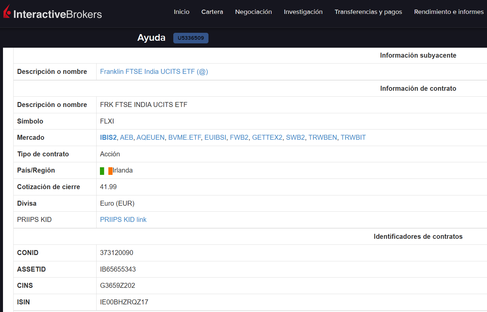Click the Cotización de cierre label
Viewport: 487px width, 312px height.
point(48,187)
